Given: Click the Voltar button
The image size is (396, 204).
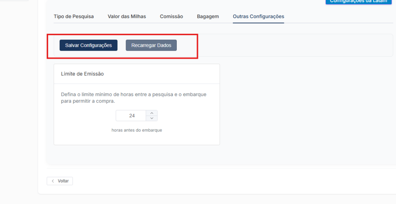Looking at the screenshot, I should coord(60,181).
